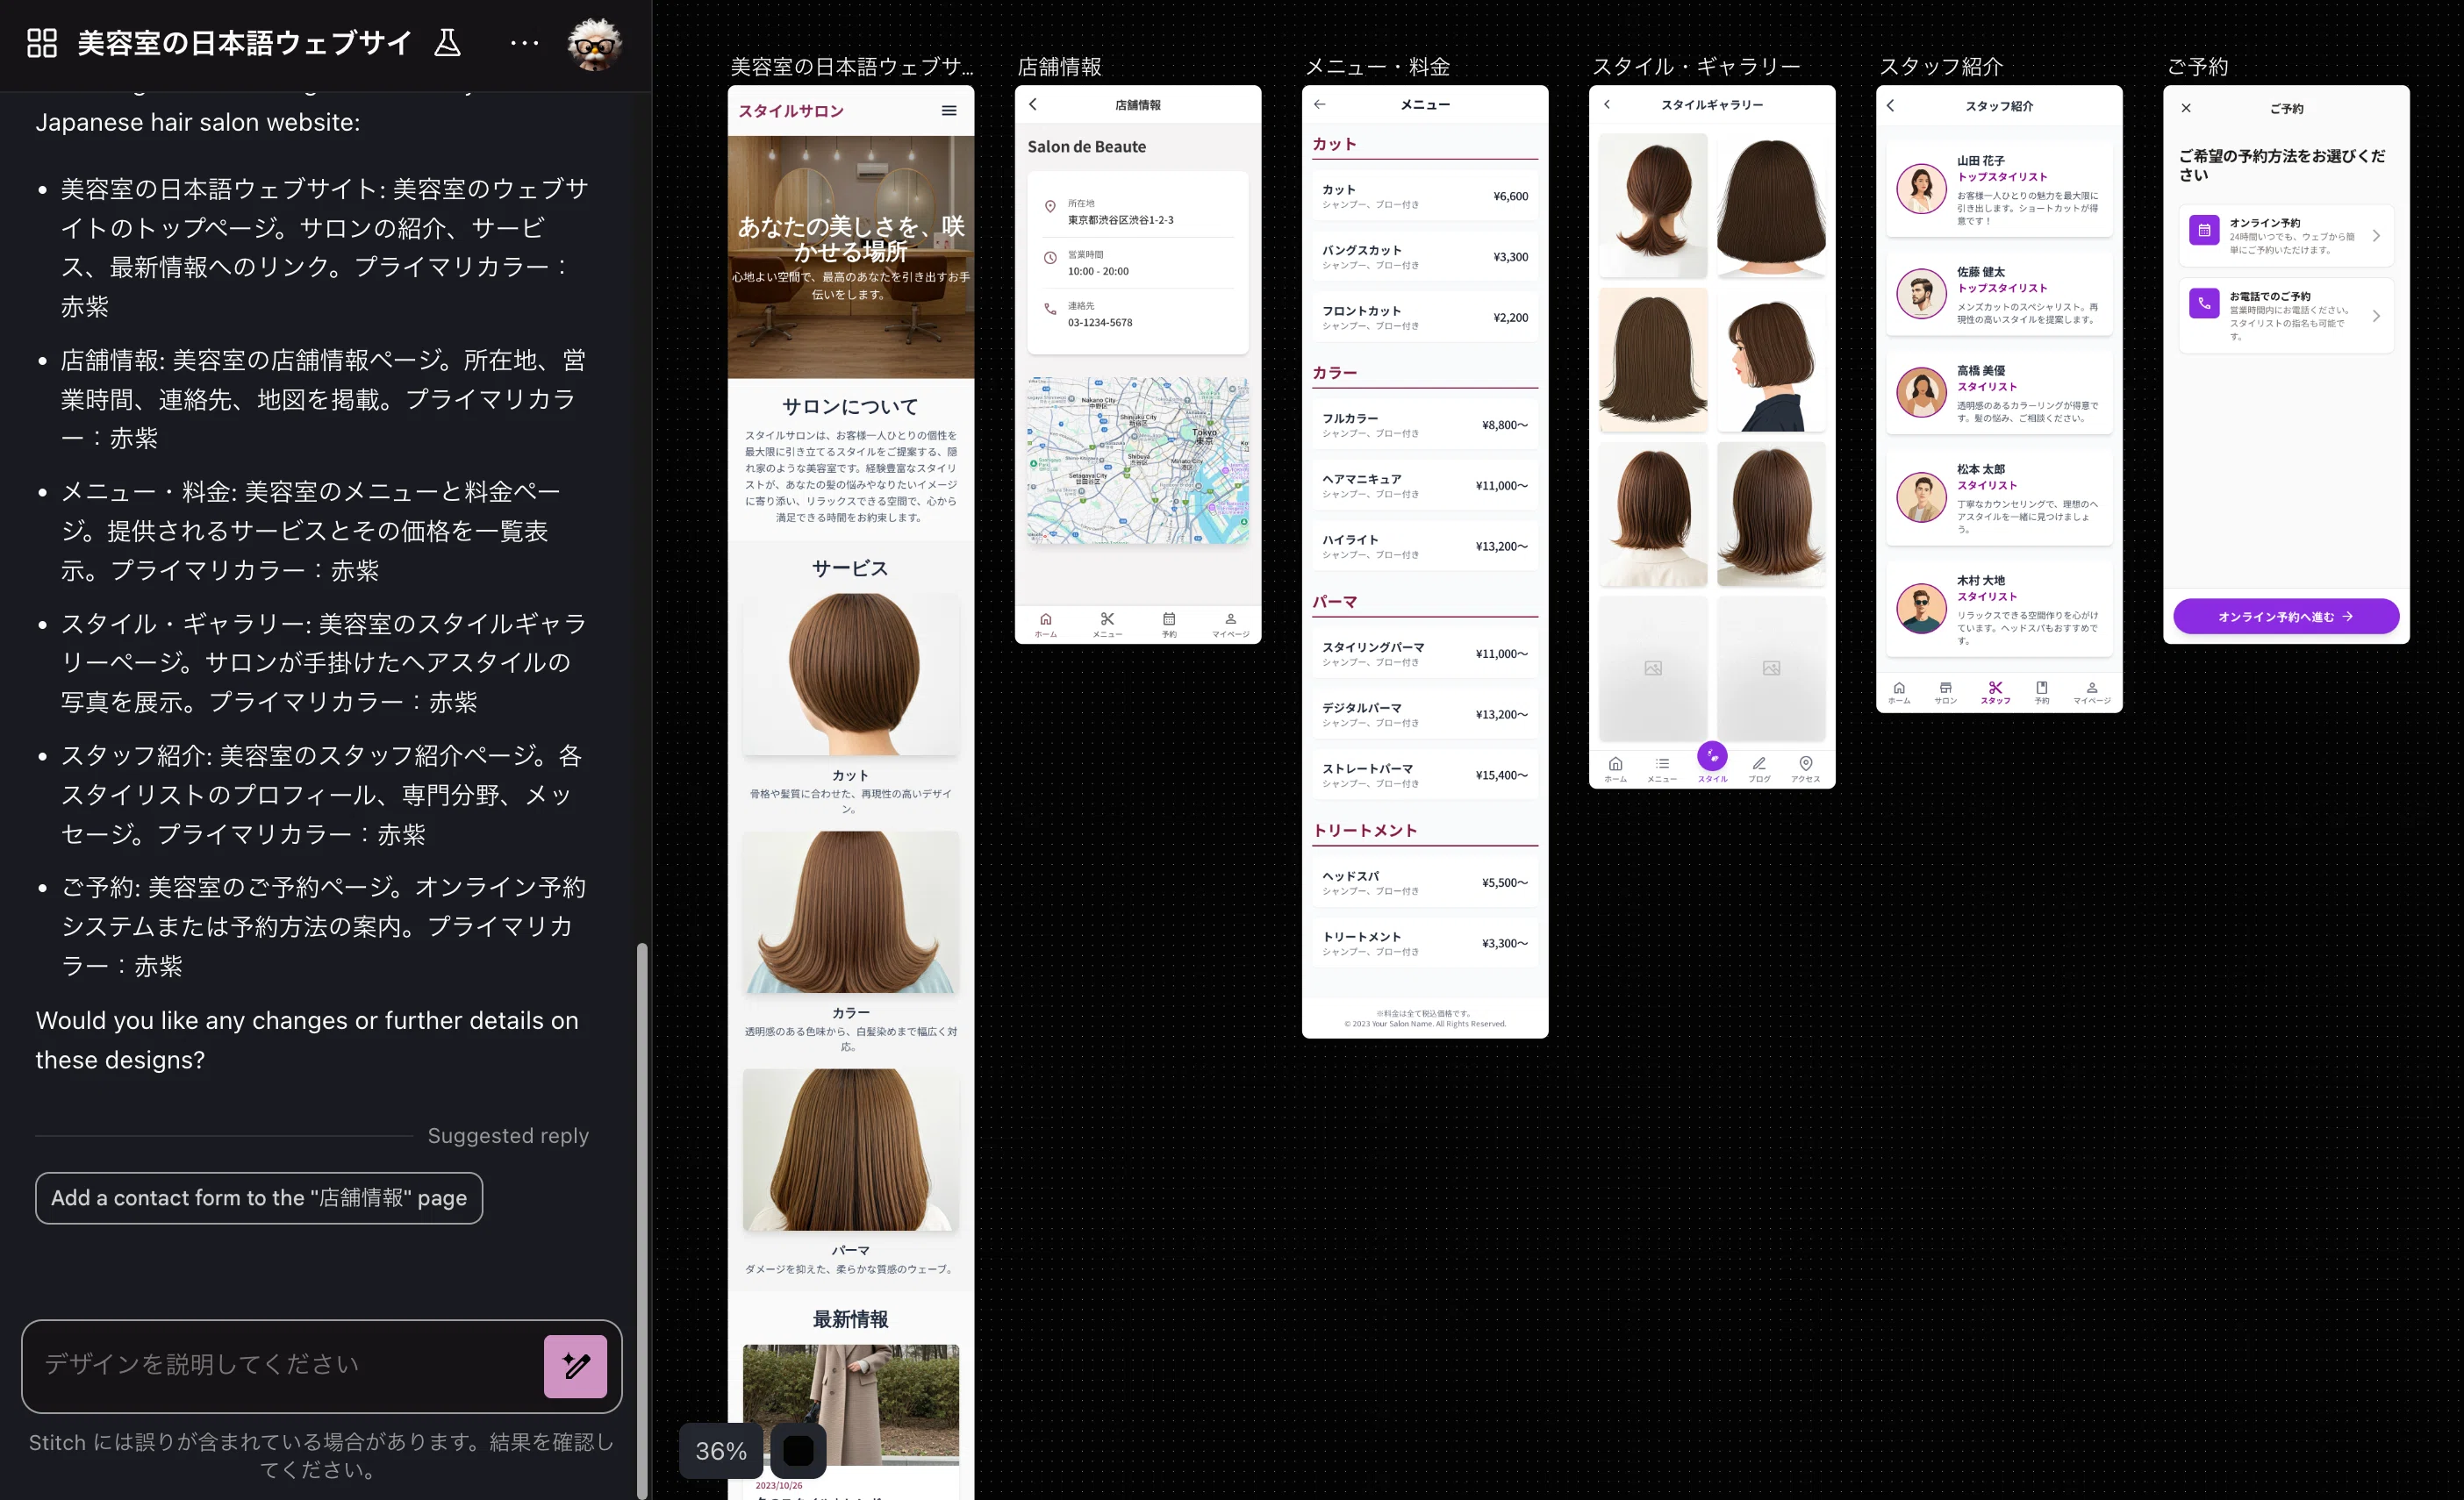Screen dimensions: 2464x1500
Task: Close the ご予約 screen with X icon
Action: [2186, 108]
